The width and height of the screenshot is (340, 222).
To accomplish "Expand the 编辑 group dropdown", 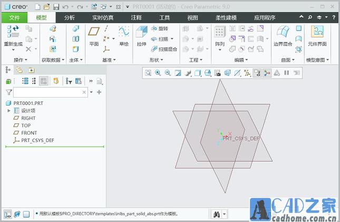I will (x=241, y=60).
